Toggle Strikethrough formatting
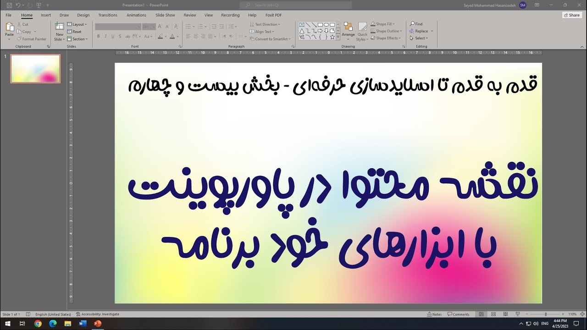This screenshot has width=587, height=330. pos(128,36)
